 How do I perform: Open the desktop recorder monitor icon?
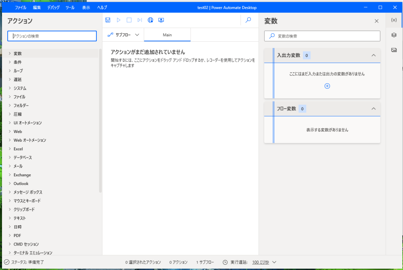pyautogui.click(x=161, y=20)
